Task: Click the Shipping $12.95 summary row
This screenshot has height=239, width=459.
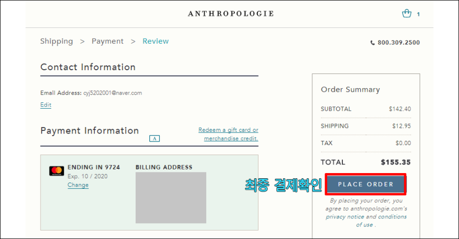Action: pos(366,126)
